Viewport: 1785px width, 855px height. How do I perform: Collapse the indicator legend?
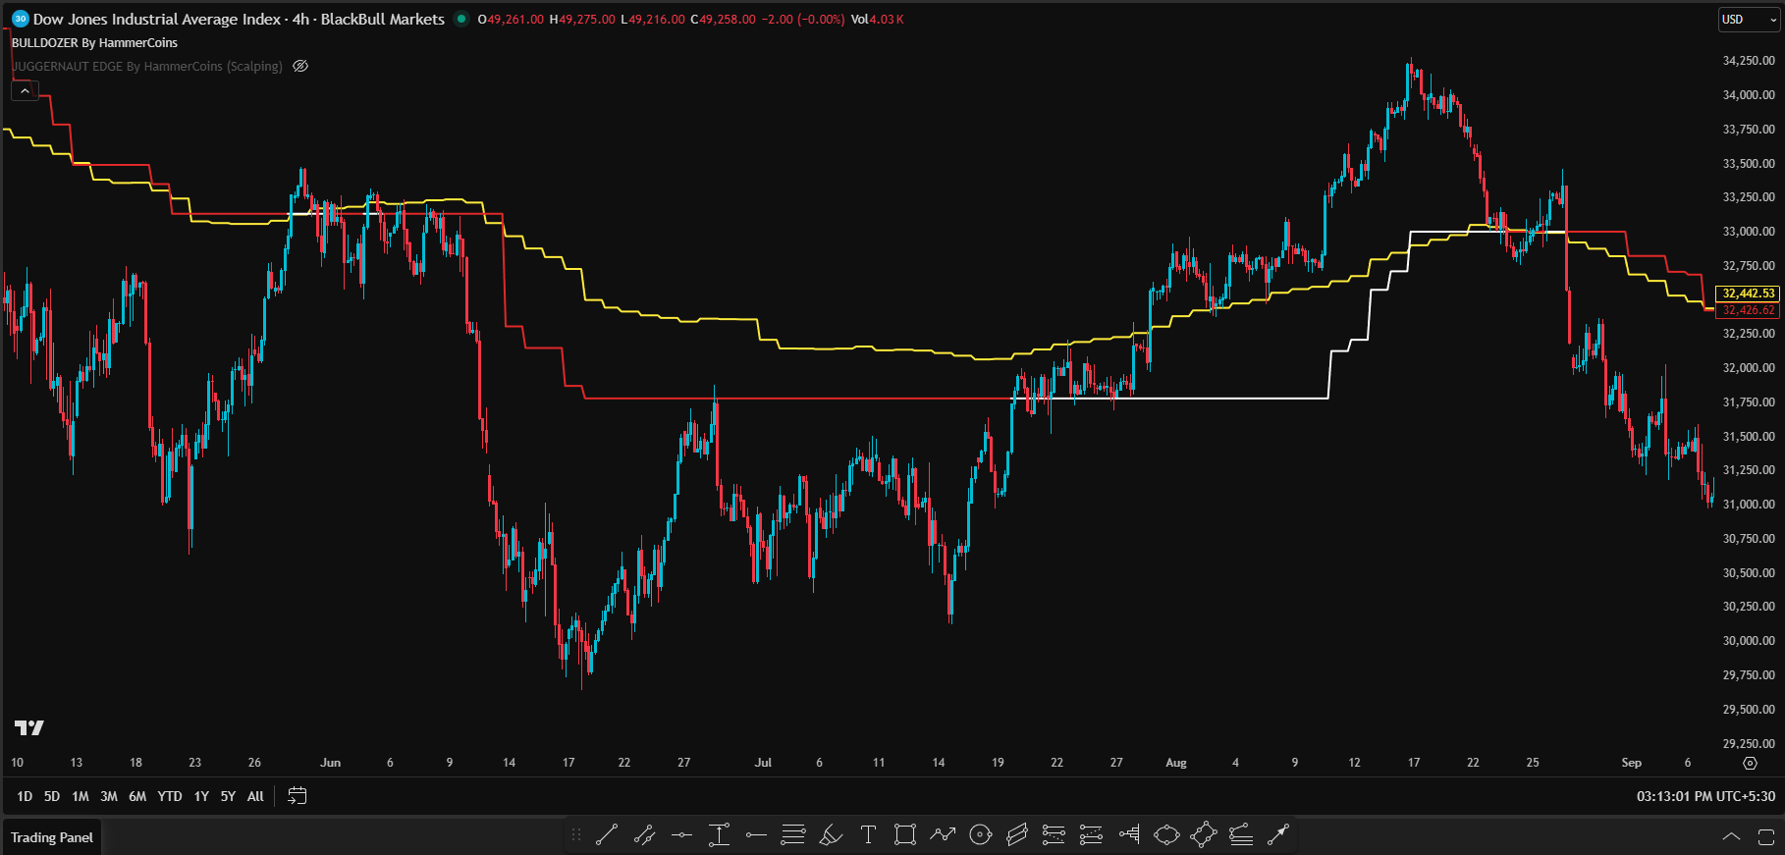point(25,90)
